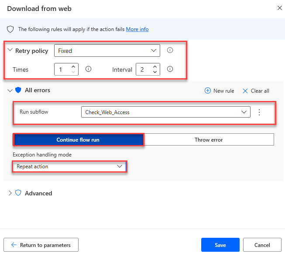Image resolution: width=285 pixels, height=257 pixels.
Task: Add a New rule
Action: point(219,90)
